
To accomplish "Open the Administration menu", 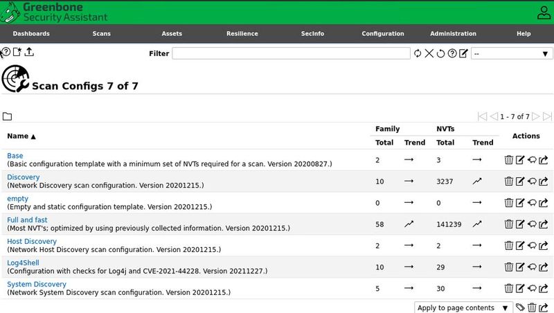I will 453,33.
